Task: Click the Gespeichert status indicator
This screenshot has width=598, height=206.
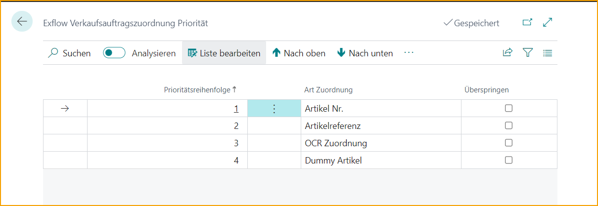Action: 471,23
